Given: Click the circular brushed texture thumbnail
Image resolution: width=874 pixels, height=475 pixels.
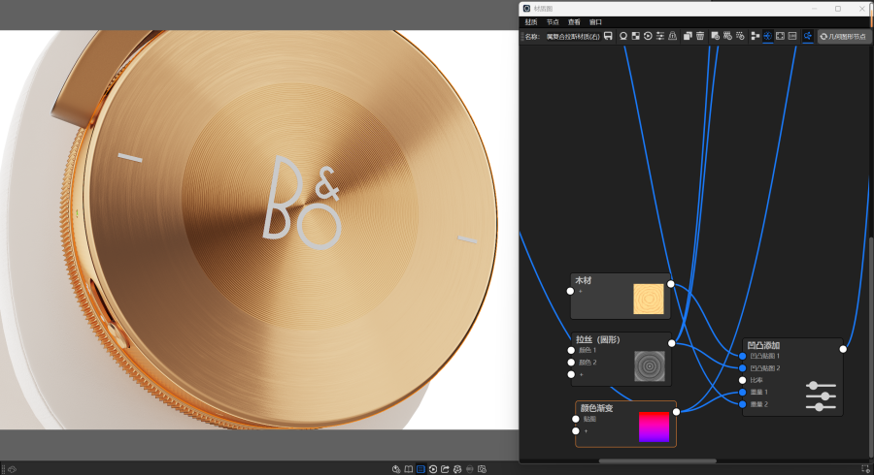Looking at the screenshot, I should point(650,366).
